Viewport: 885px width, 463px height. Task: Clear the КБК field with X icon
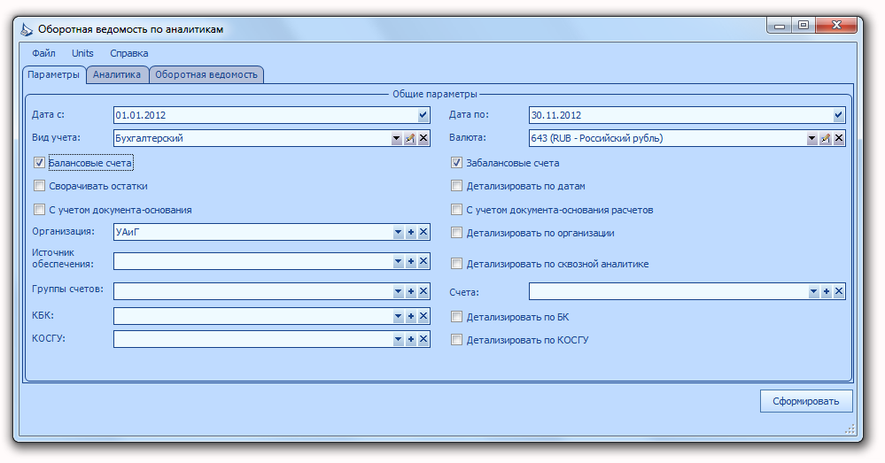[x=423, y=316]
